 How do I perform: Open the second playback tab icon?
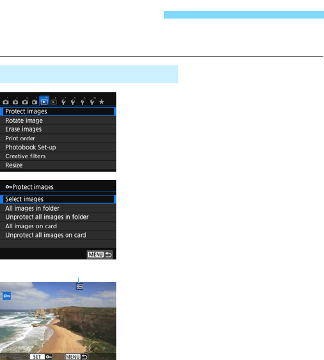click(x=53, y=101)
